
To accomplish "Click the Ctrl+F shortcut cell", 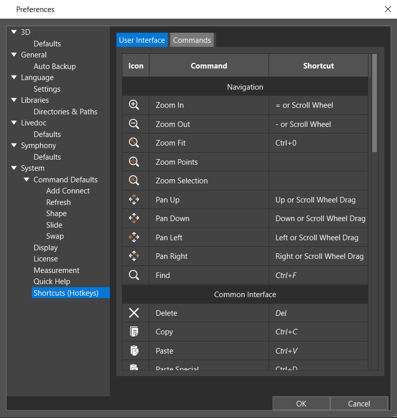I will [x=318, y=275].
